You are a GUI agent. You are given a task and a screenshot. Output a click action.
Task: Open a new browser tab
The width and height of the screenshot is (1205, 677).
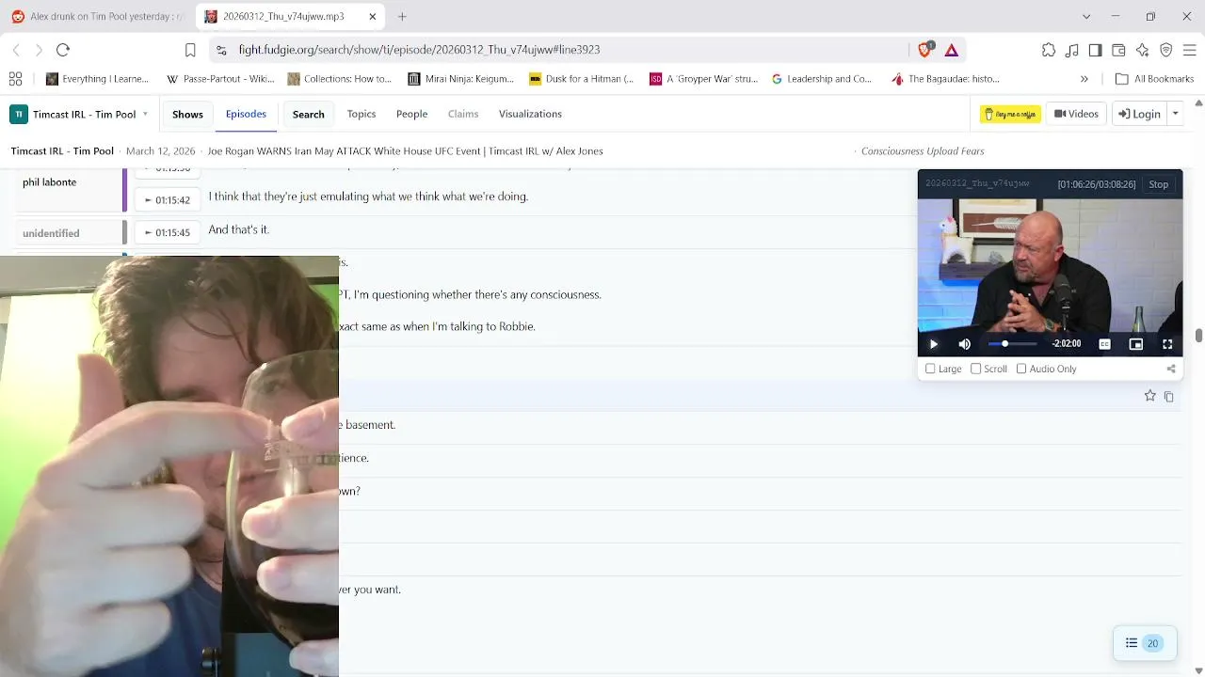402,16
